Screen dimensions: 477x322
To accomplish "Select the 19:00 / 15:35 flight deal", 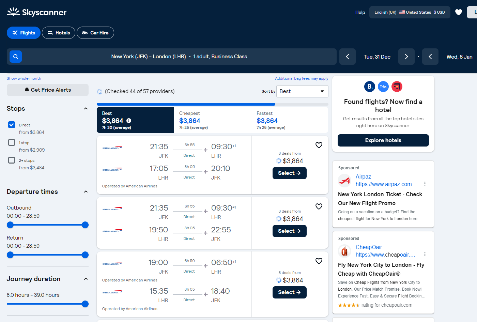I will pyautogui.click(x=290, y=292).
